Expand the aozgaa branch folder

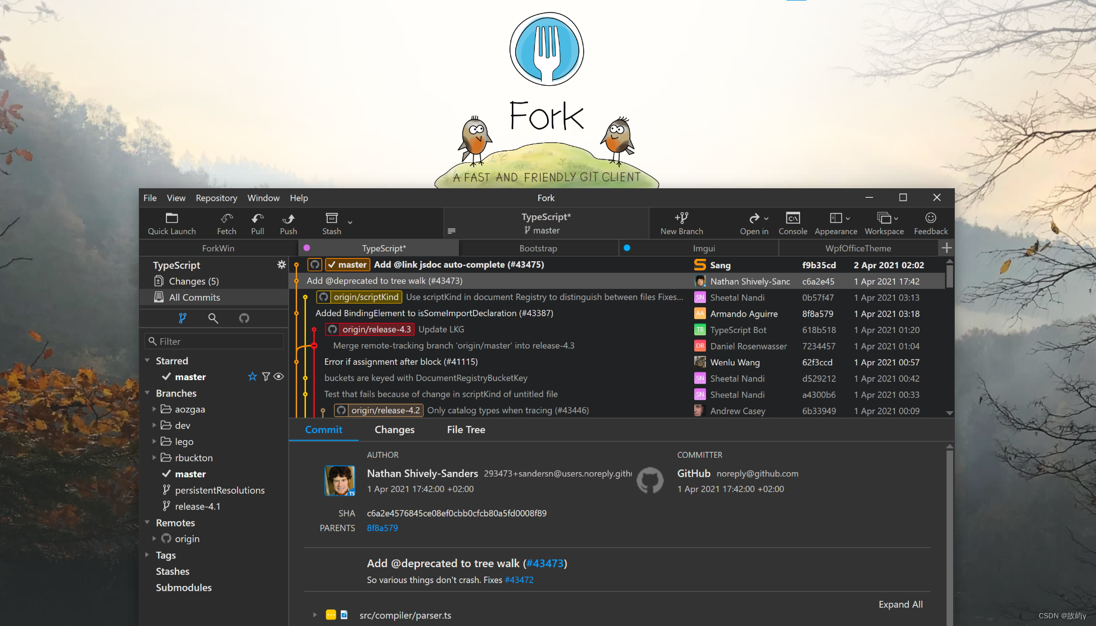[x=154, y=409]
